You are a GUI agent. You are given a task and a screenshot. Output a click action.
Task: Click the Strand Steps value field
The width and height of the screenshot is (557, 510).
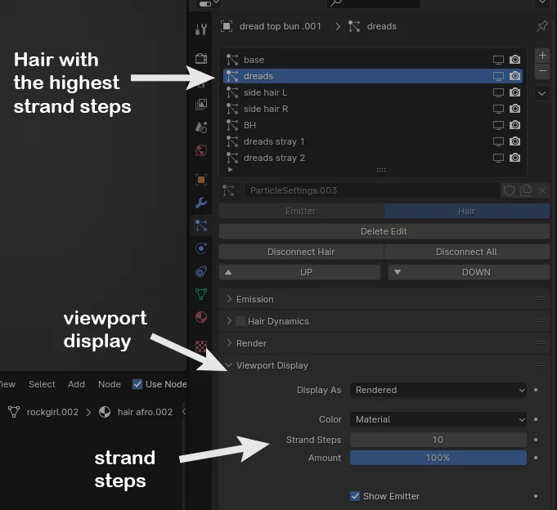coord(438,440)
